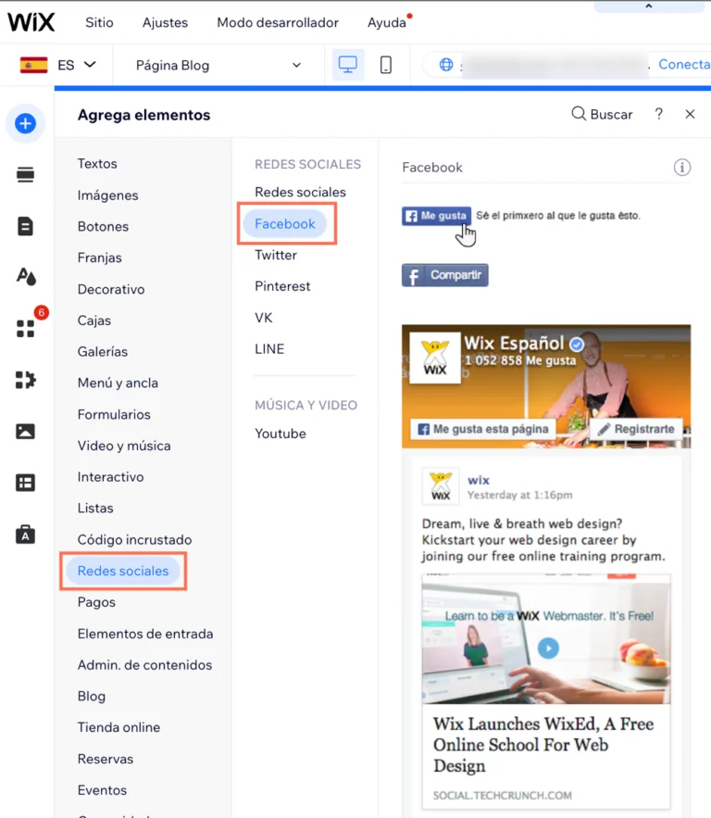711x818 pixels.
Task: Open the question mark help icon
Action: pos(659,114)
